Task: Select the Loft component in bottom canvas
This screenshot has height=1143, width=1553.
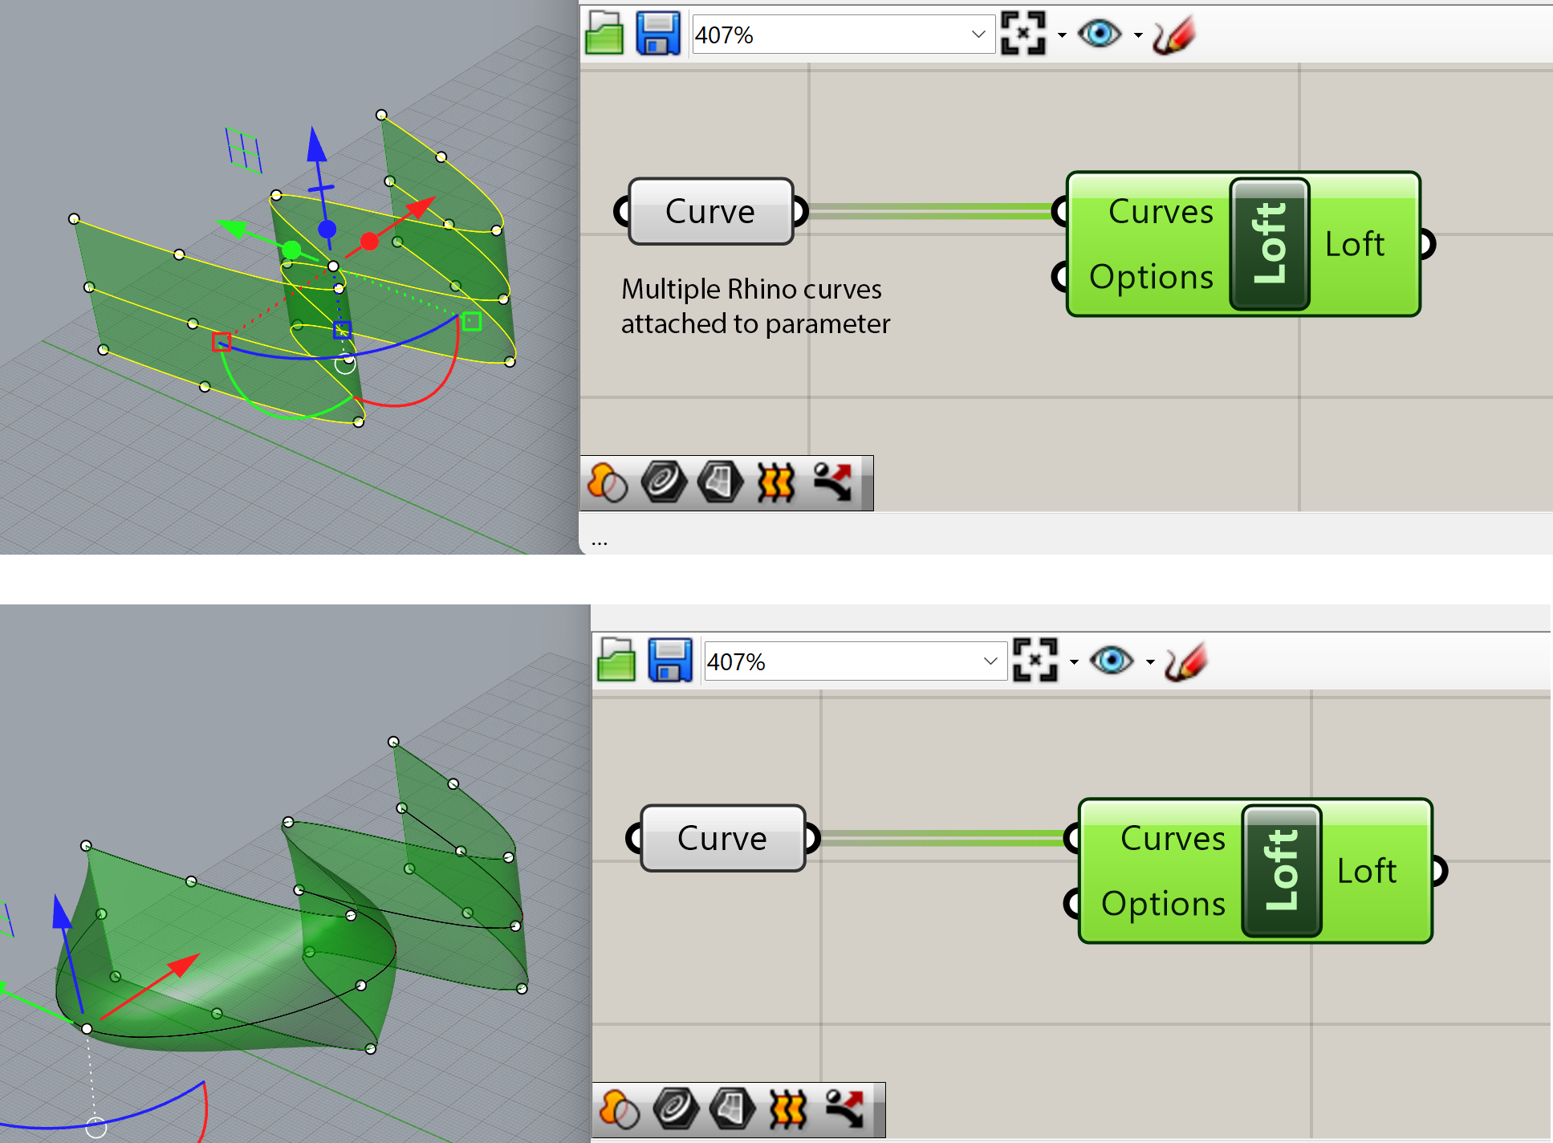Action: pos(1281,871)
